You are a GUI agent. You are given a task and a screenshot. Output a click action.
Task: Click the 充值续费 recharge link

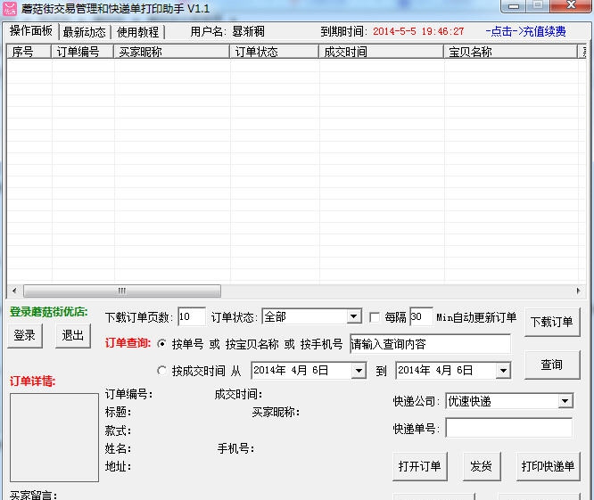click(x=526, y=31)
